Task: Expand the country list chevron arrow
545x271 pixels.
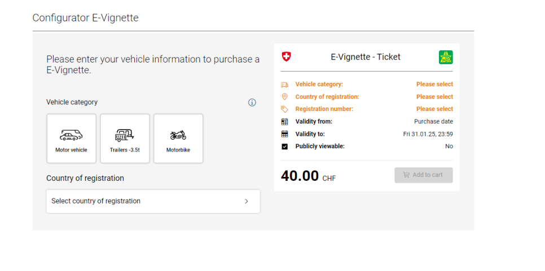Action: 247,201
